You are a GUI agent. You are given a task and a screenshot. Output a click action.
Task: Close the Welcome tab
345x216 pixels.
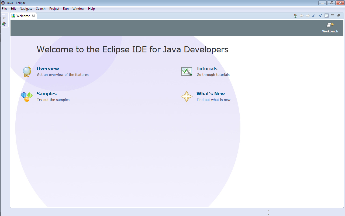33,16
